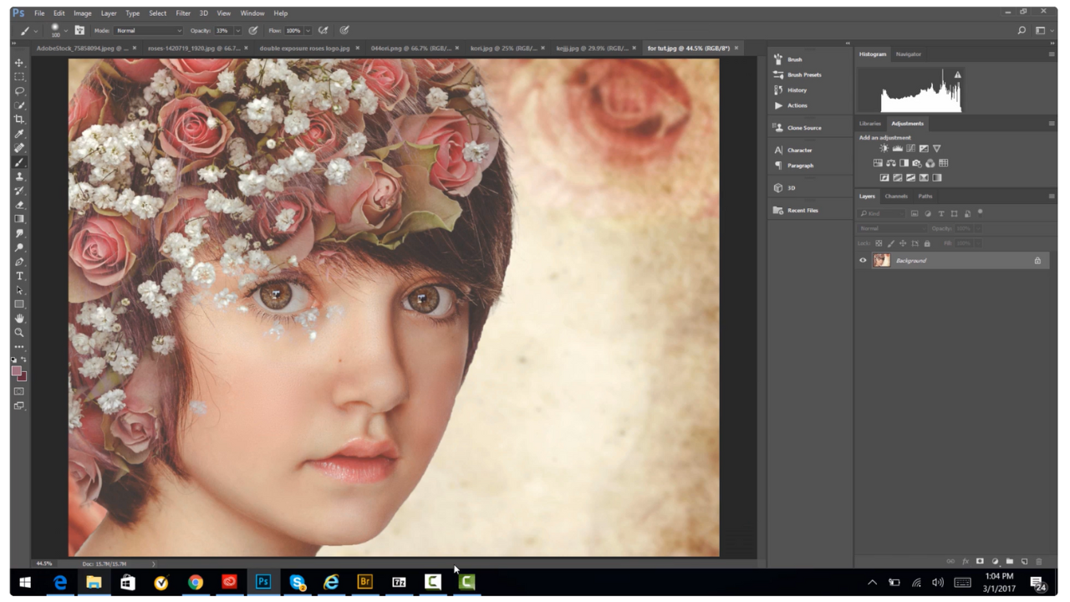Select the Hand tool
1070x602 pixels.
click(19, 319)
